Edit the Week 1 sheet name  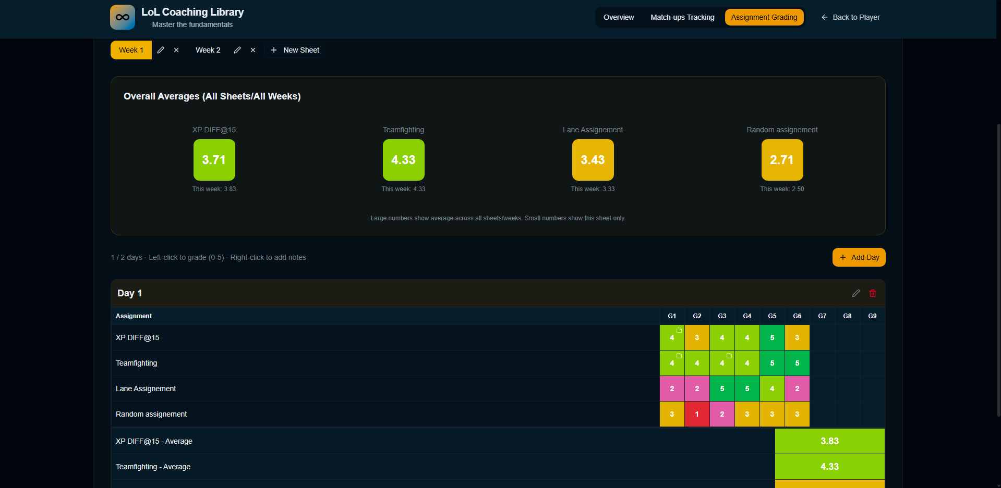(x=161, y=50)
